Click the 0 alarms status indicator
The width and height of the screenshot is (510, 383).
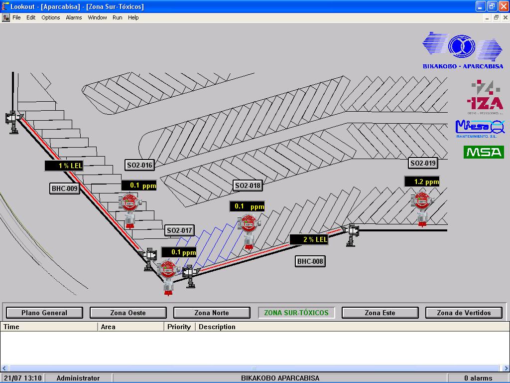478,378
